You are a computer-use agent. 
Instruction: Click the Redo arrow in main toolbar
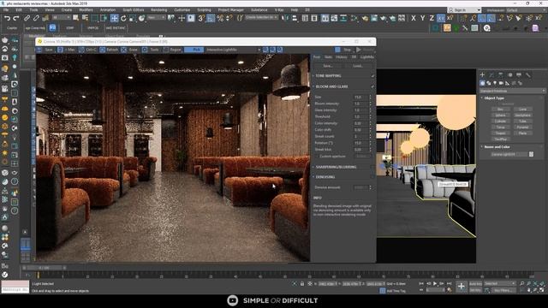coord(16,18)
